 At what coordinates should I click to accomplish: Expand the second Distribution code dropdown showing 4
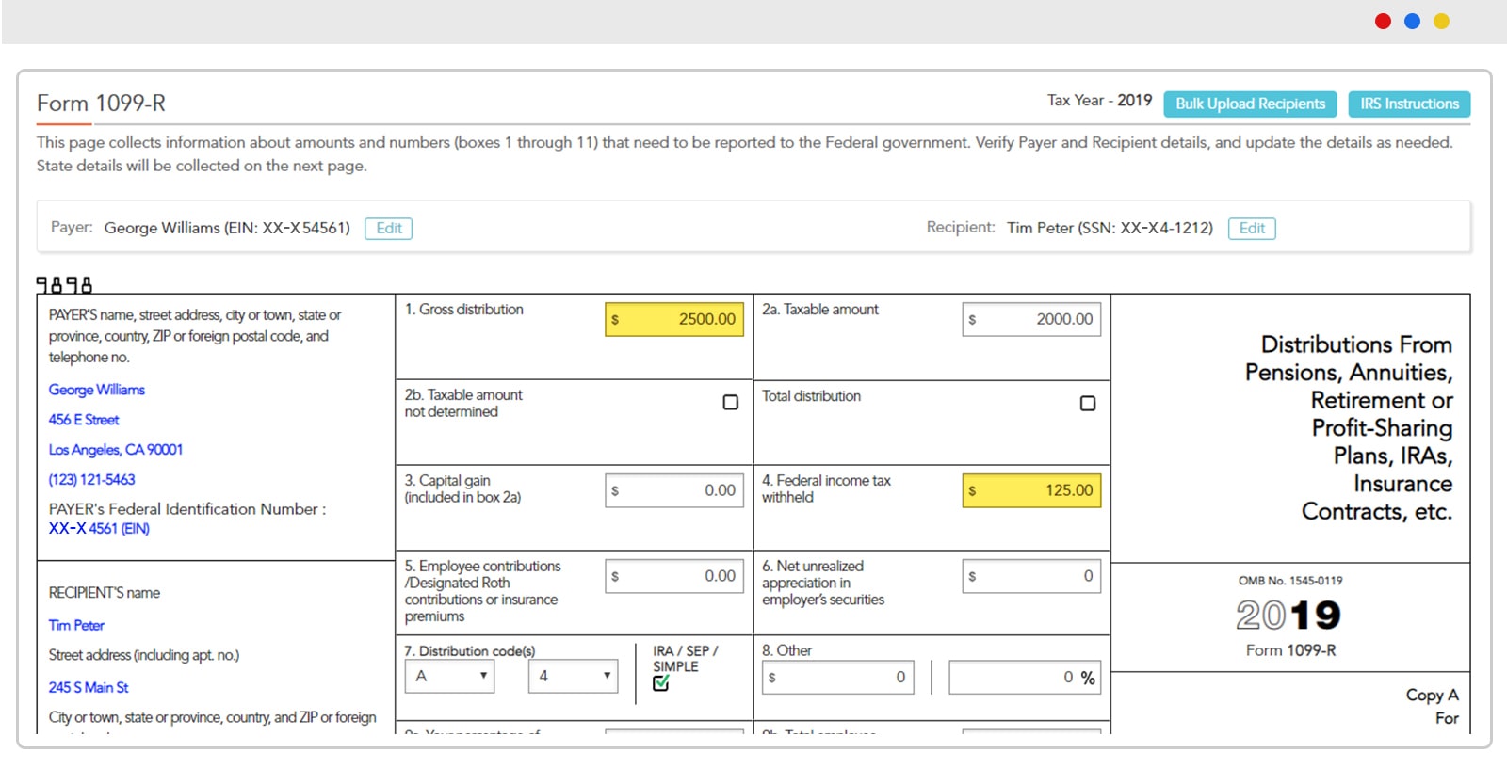click(x=573, y=677)
